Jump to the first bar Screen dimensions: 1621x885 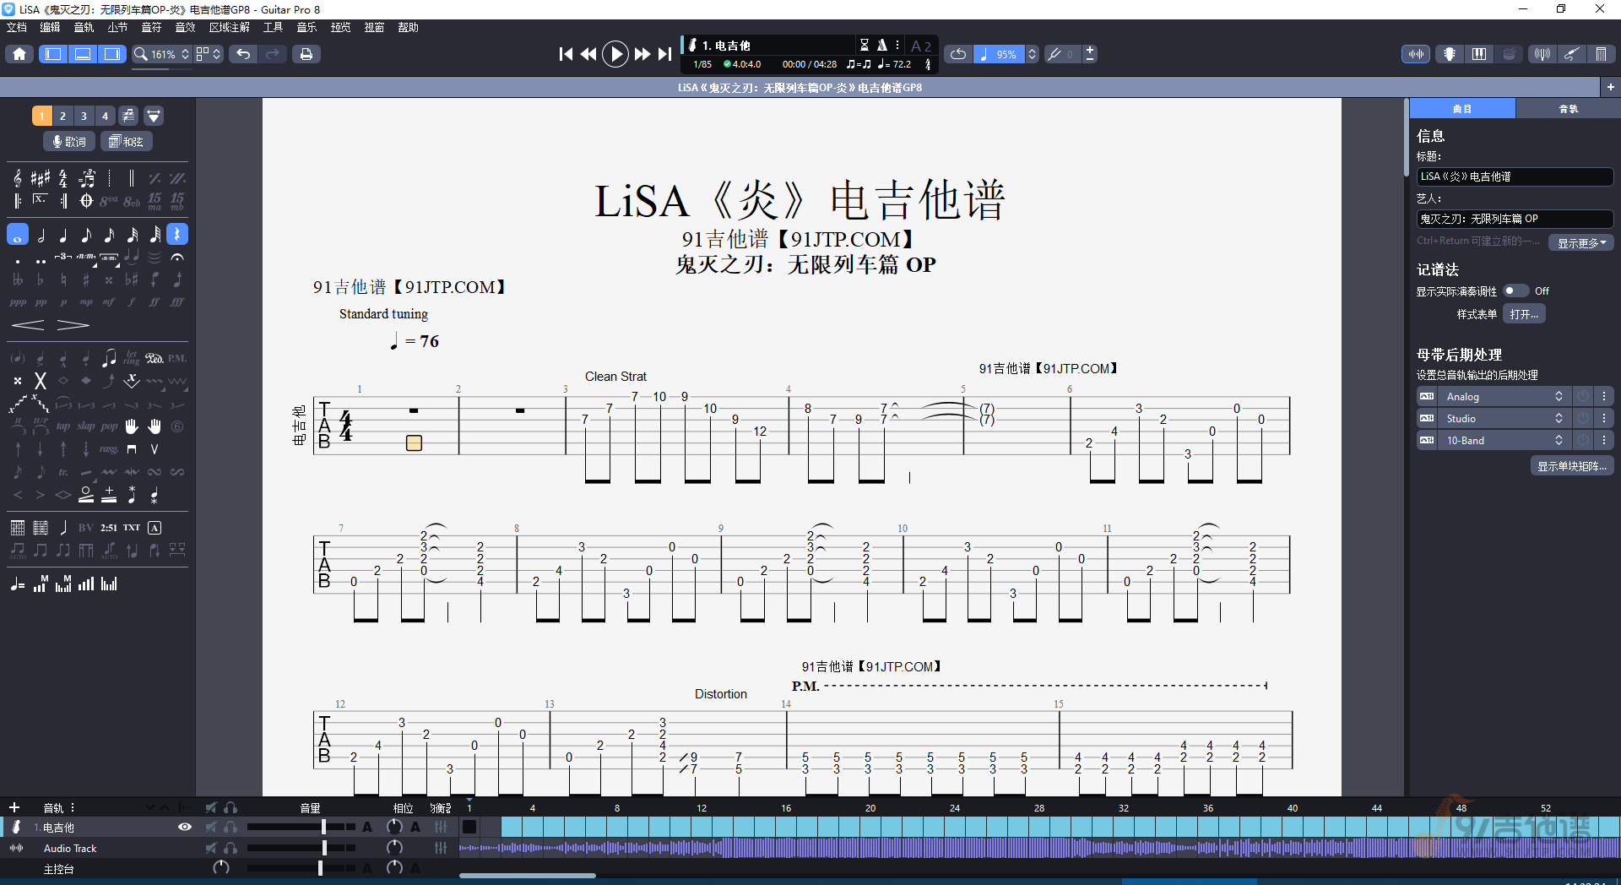click(x=566, y=54)
